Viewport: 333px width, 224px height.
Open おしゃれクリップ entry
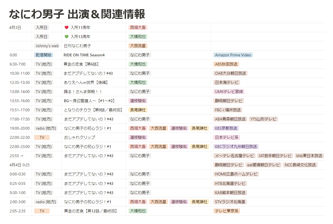(79, 137)
